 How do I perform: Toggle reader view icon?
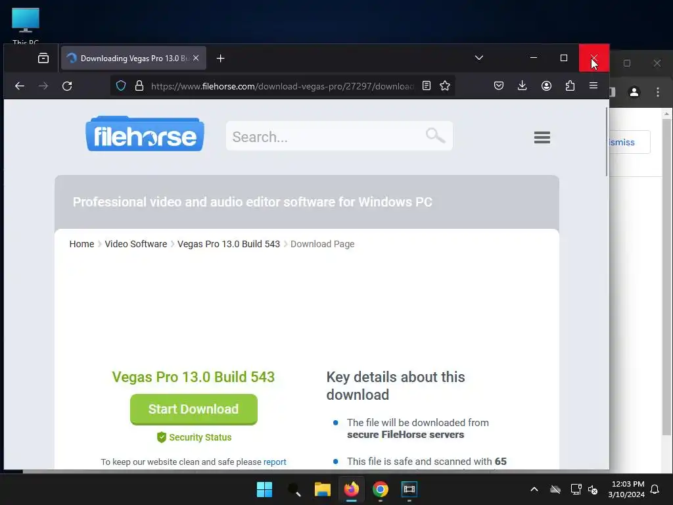coord(426,86)
